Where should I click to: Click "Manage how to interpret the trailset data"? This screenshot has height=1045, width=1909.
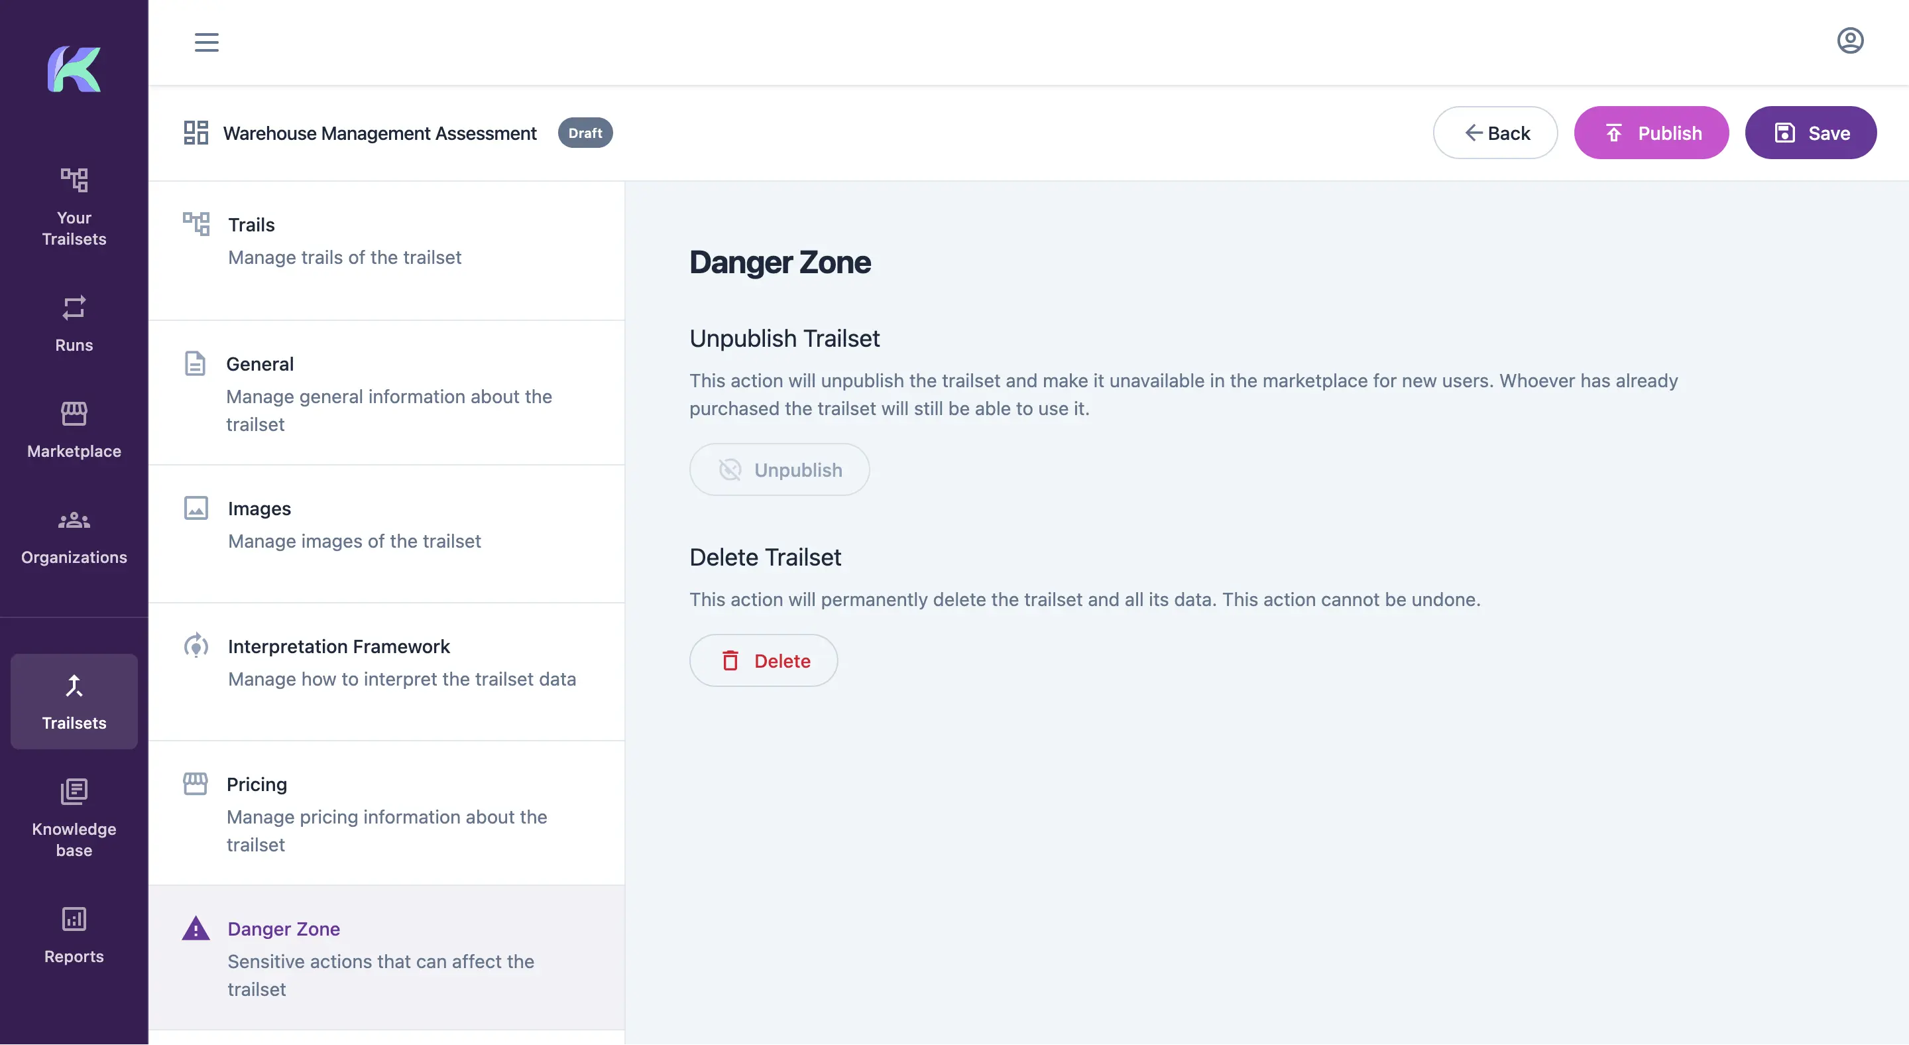pyautogui.click(x=402, y=679)
